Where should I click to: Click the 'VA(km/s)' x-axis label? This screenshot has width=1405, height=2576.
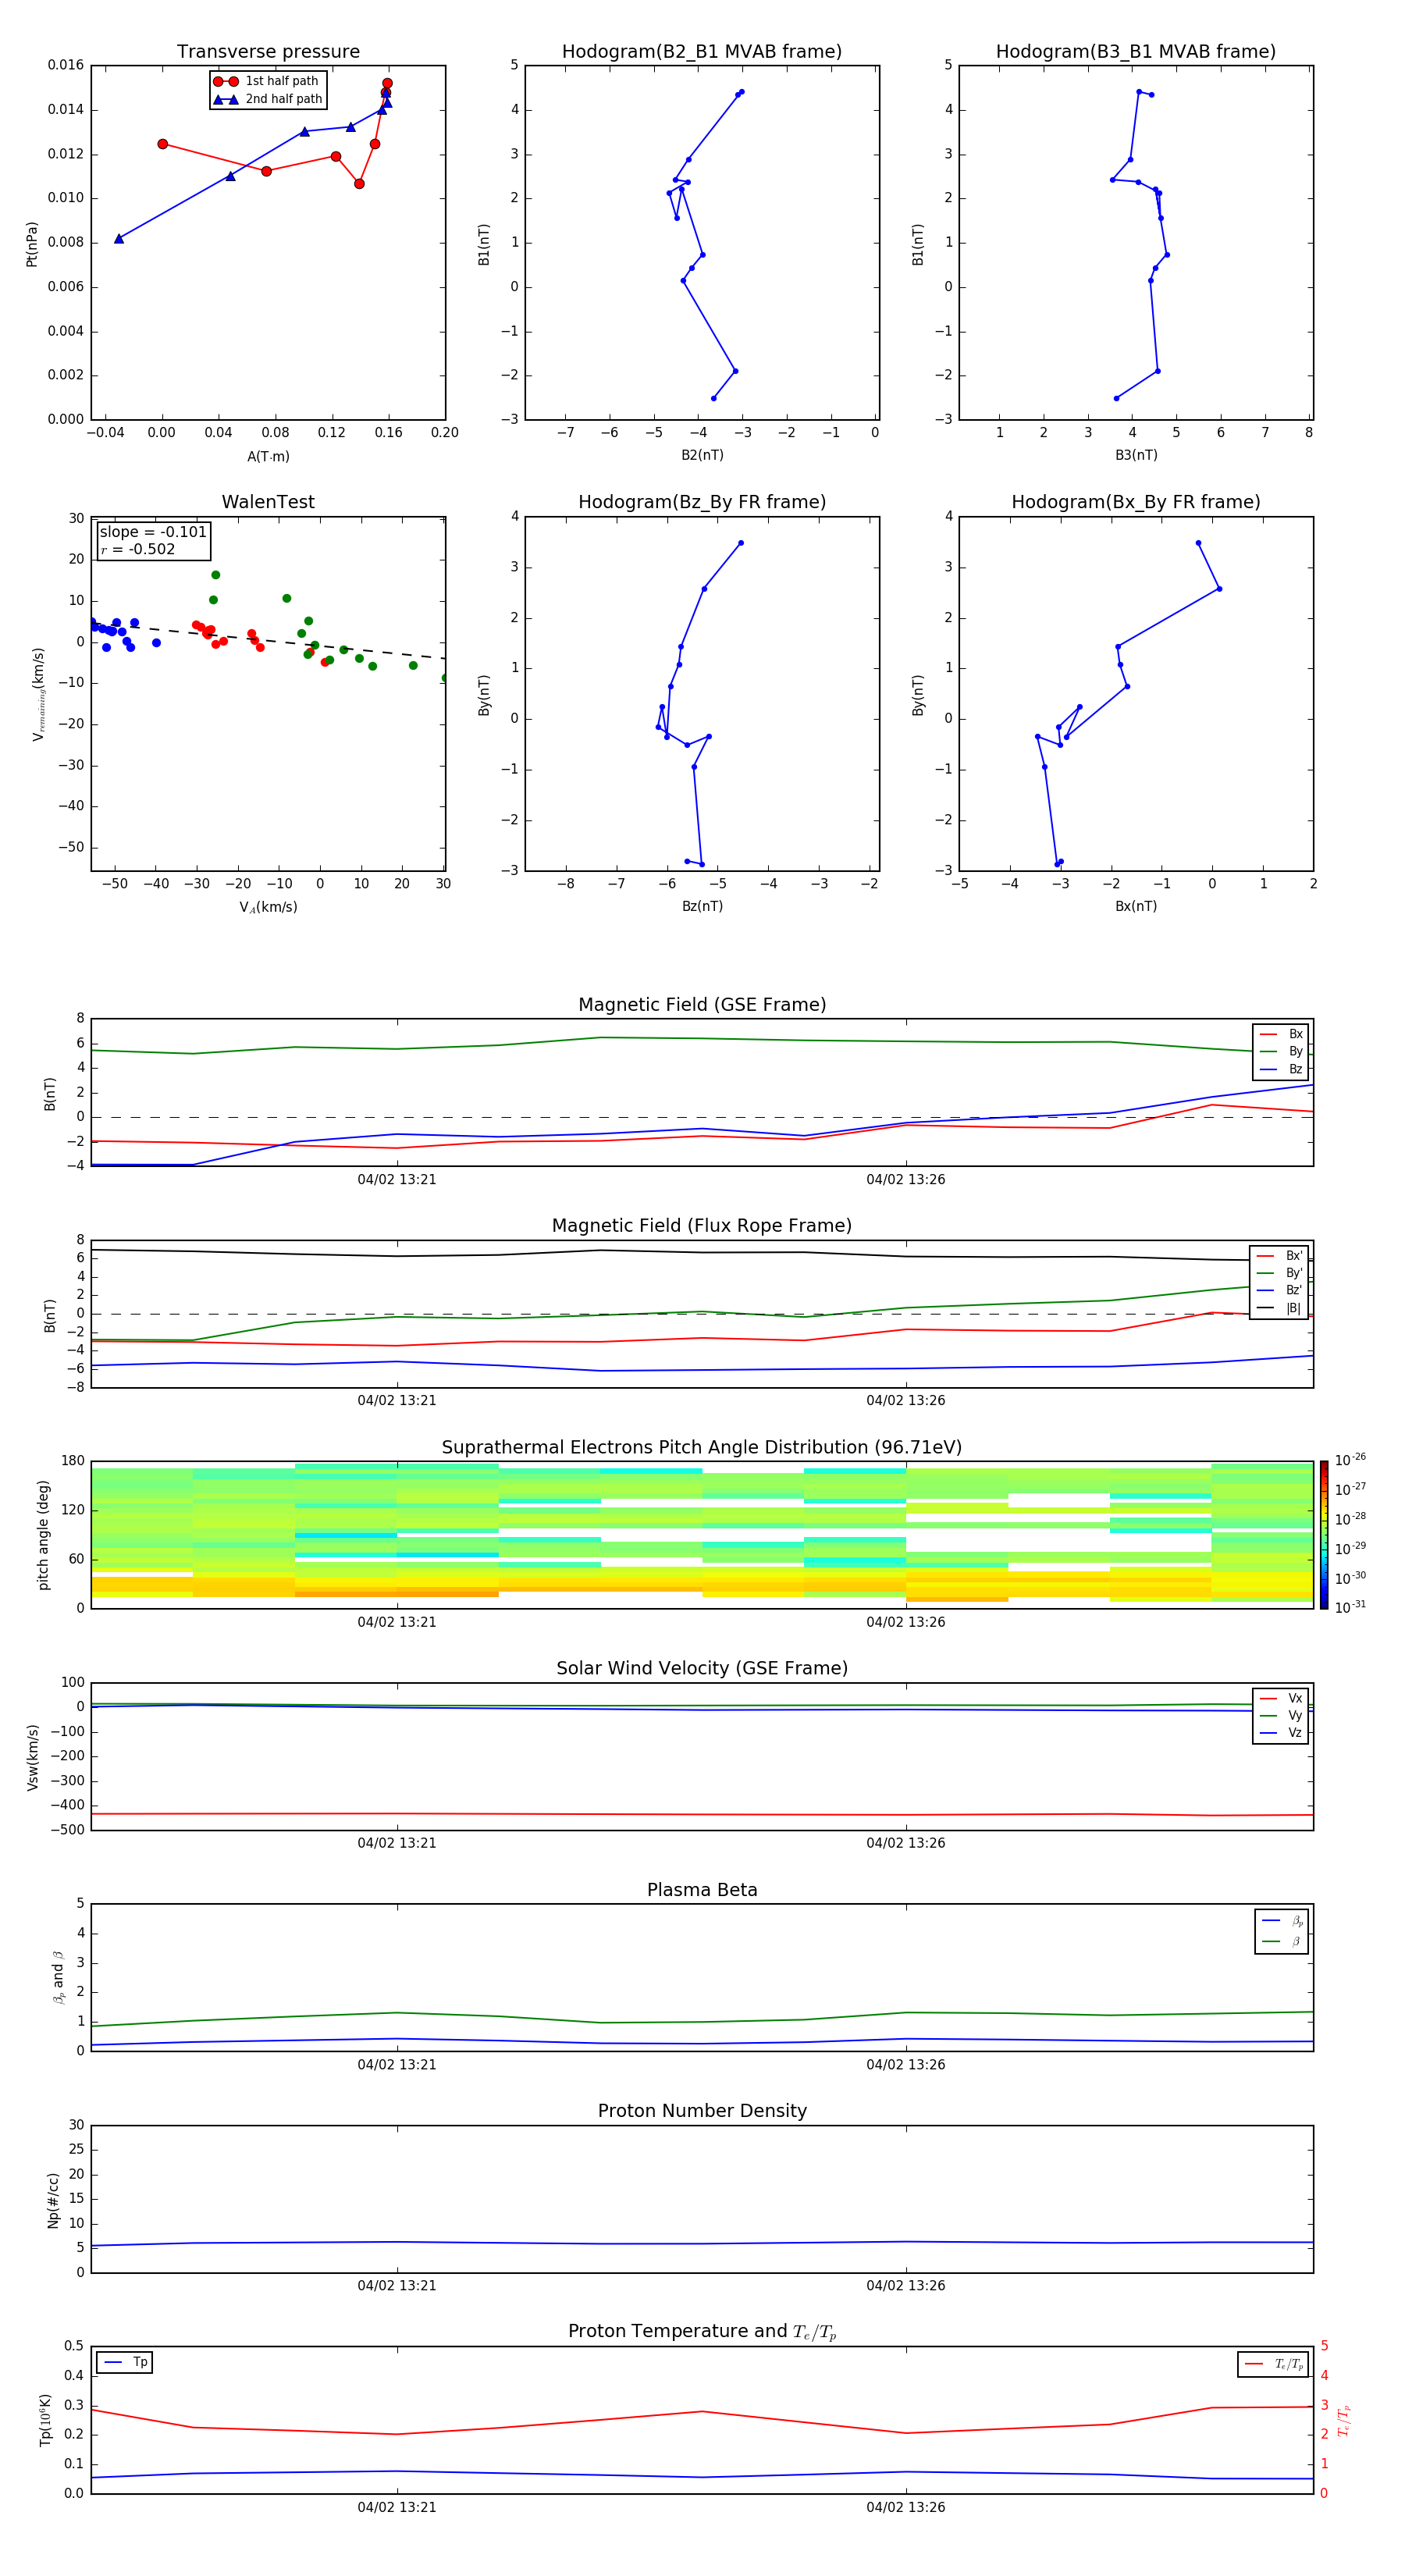(x=268, y=908)
